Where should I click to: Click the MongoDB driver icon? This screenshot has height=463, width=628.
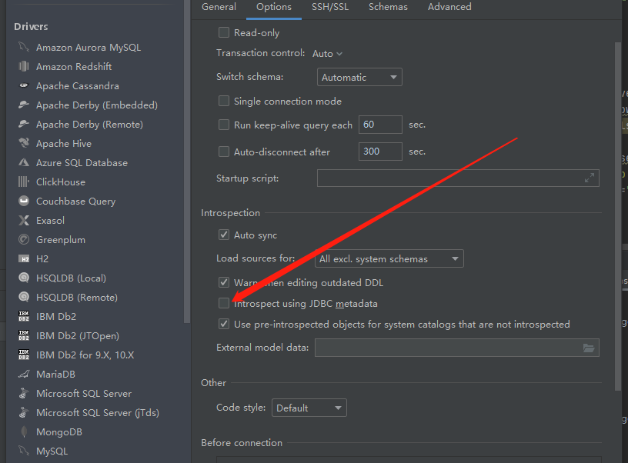pyautogui.click(x=23, y=431)
